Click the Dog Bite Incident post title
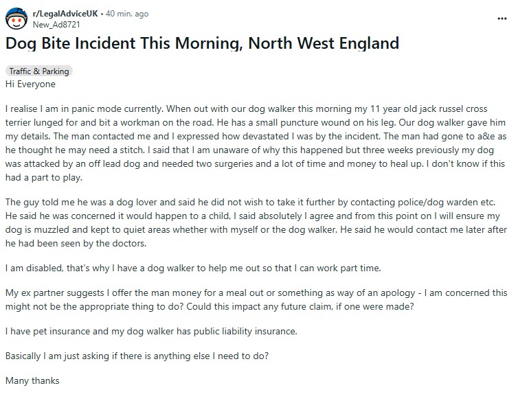This screenshot has width=518, height=401. [202, 43]
